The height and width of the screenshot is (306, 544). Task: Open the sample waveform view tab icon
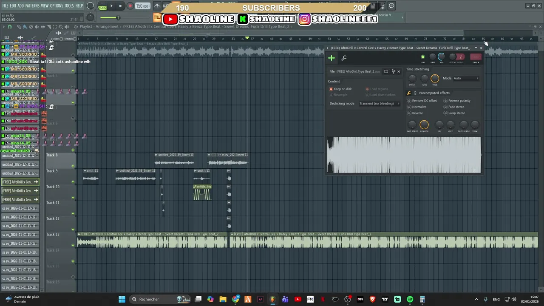coord(331,58)
